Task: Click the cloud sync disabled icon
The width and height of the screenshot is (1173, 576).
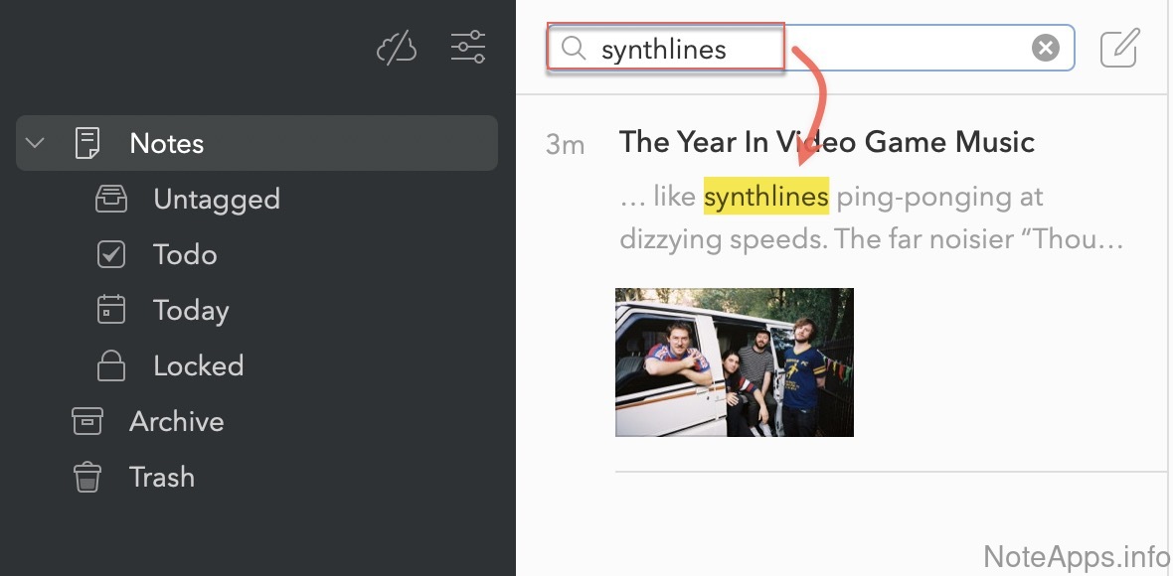Action: 396,48
